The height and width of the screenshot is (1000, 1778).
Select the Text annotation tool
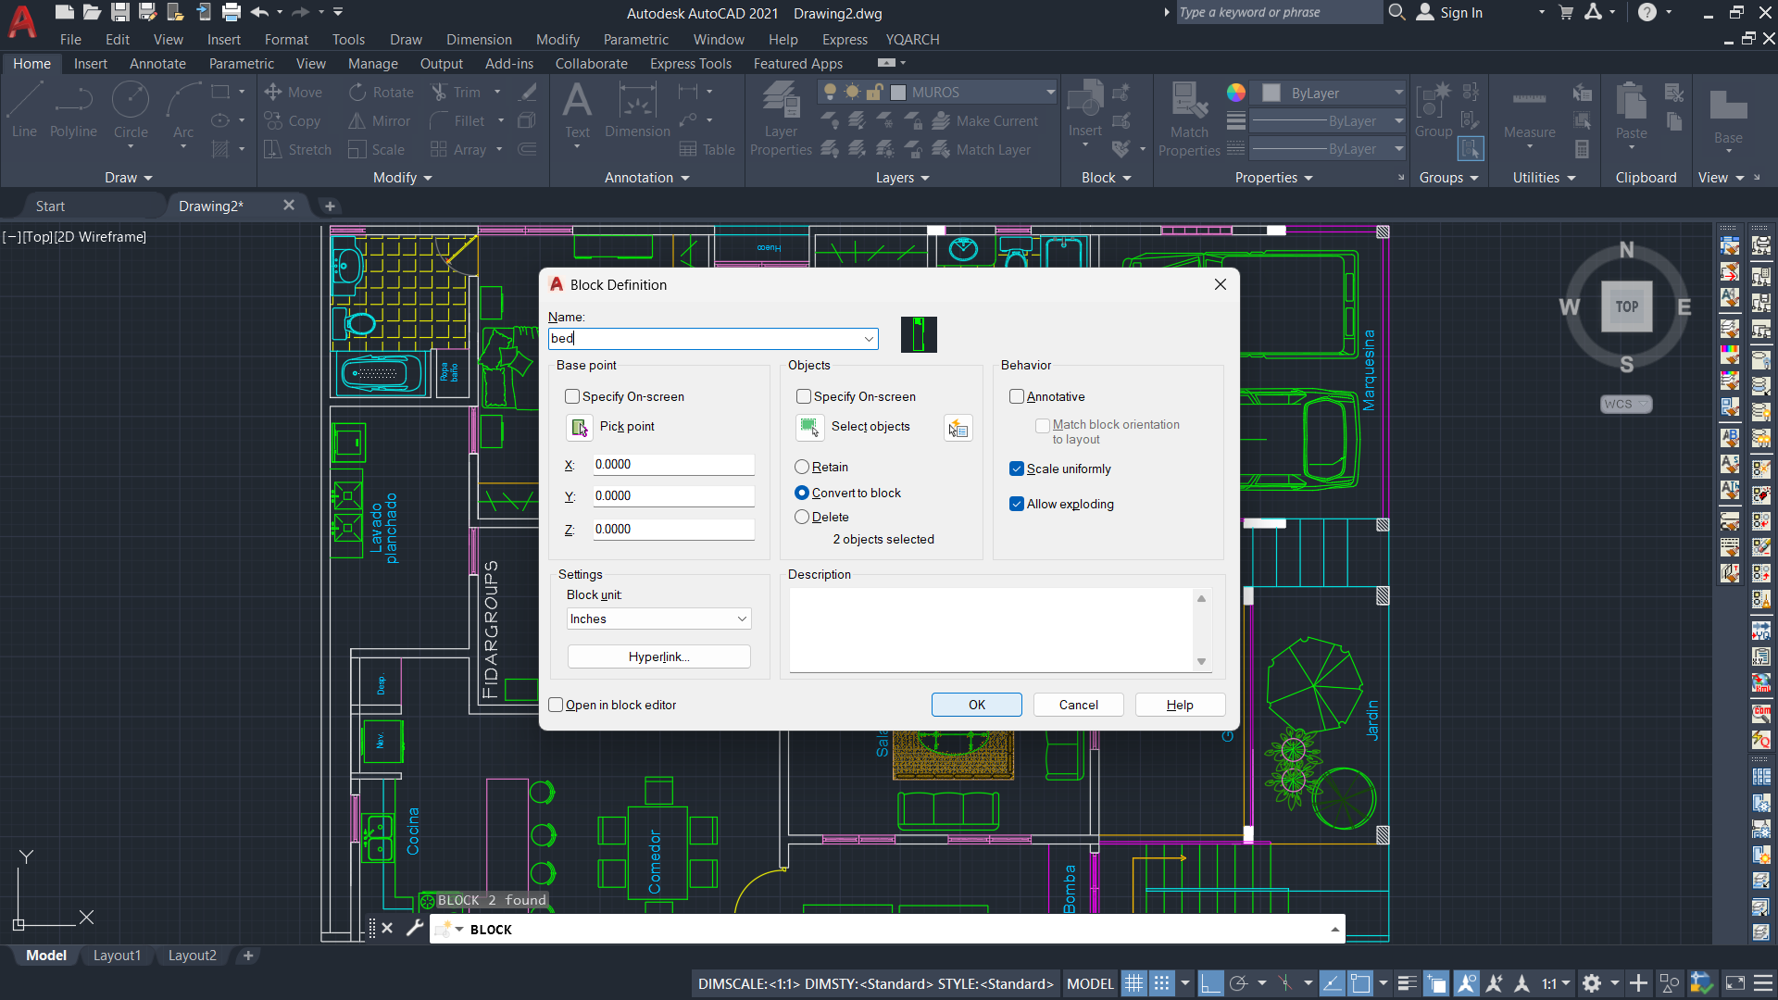577,110
